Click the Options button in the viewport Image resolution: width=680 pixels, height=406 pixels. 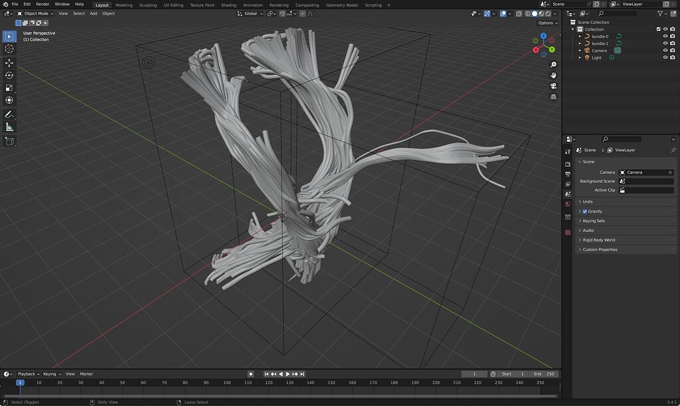[546, 23]
